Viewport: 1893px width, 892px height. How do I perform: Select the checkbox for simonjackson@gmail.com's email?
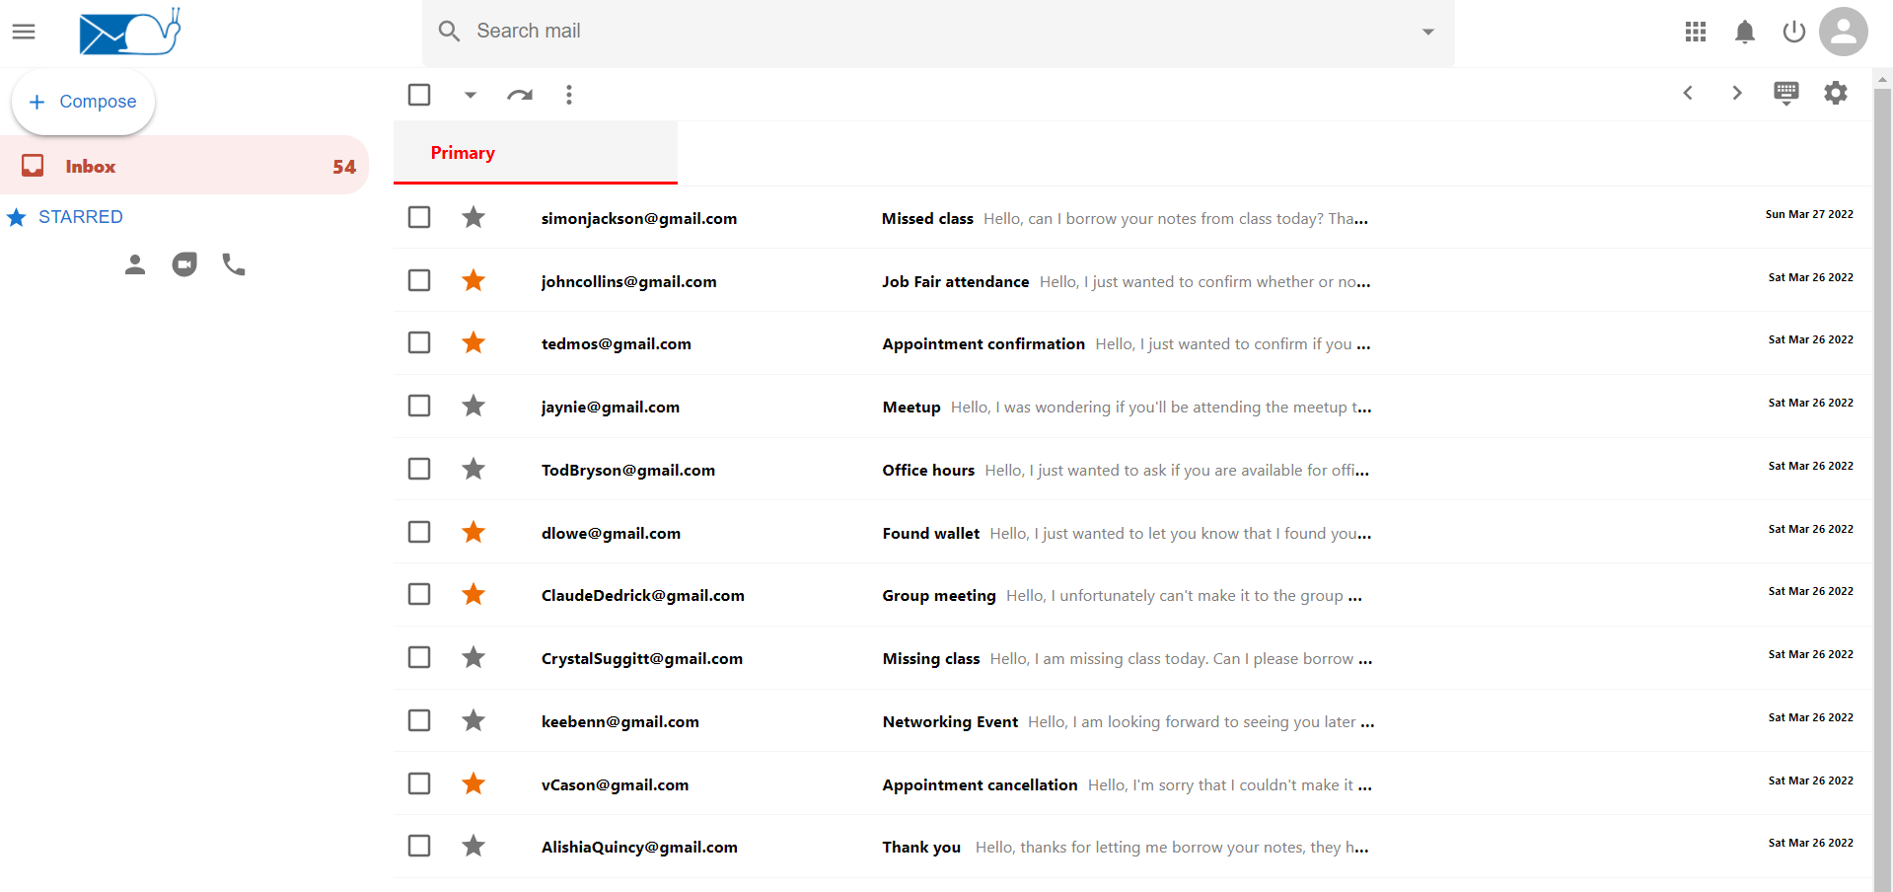[418, 217]
